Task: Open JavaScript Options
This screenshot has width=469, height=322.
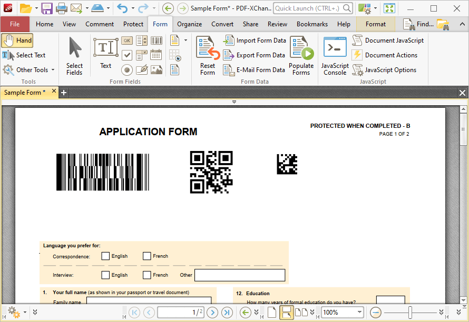Action: [x=384, y=70]
